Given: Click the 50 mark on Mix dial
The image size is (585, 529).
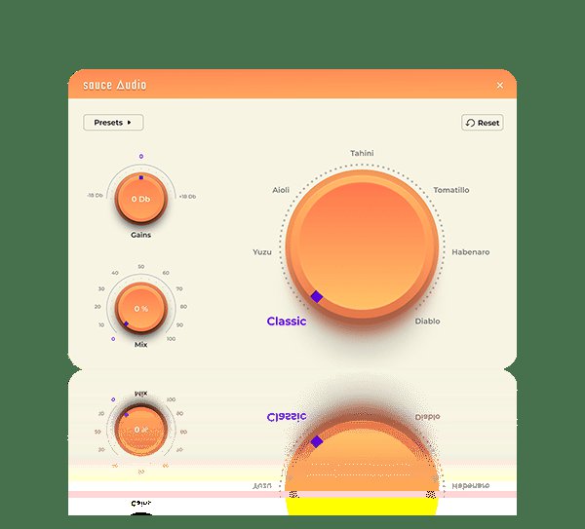Looking at the screenshot, I should point(141,266).
